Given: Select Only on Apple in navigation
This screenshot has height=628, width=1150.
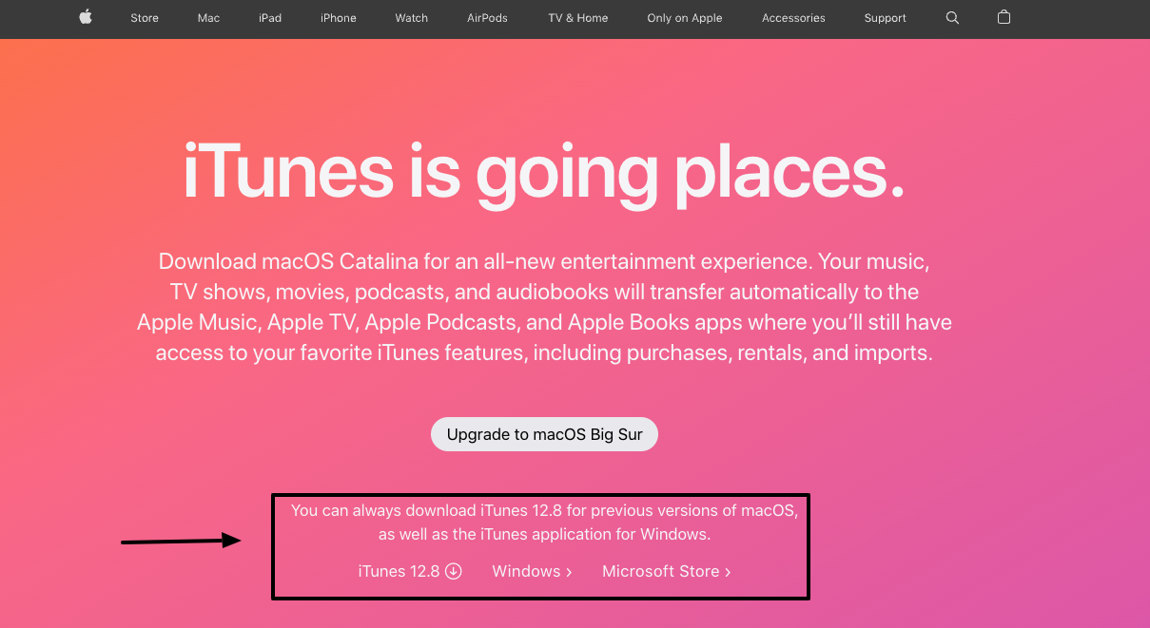Looking at the screenshot, I should [685, 18].
